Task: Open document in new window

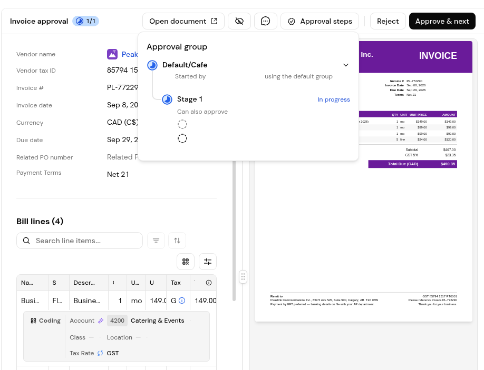Action: pyautogui.click(x=183, y=21)
